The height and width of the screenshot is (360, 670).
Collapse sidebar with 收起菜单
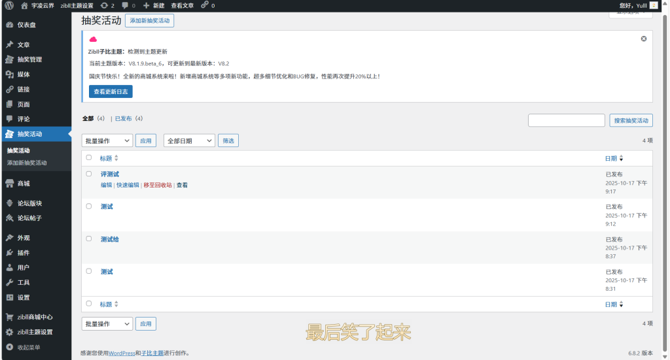(27, 347)
